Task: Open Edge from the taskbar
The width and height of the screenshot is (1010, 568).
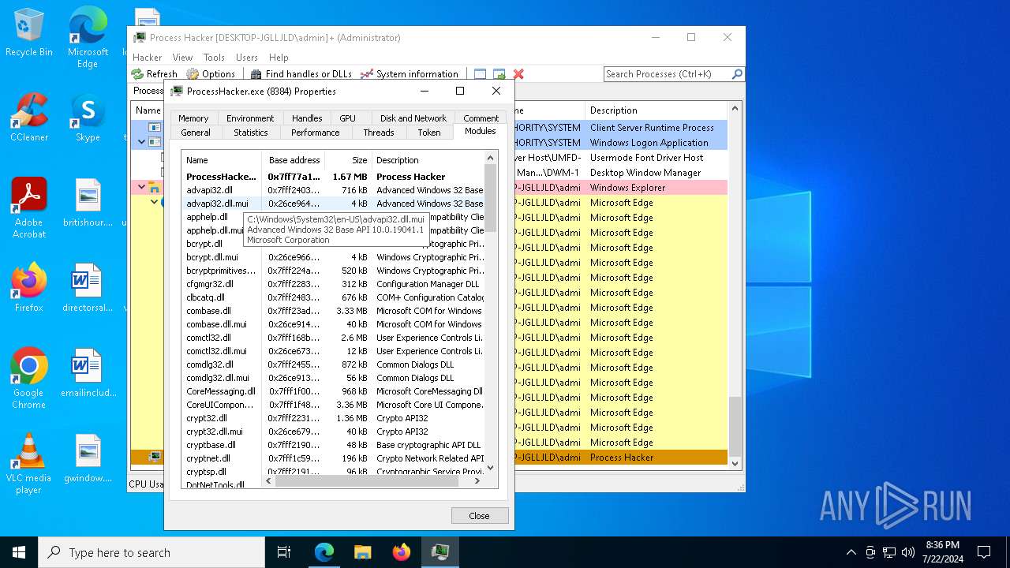Action: click(x=324, y=552)
